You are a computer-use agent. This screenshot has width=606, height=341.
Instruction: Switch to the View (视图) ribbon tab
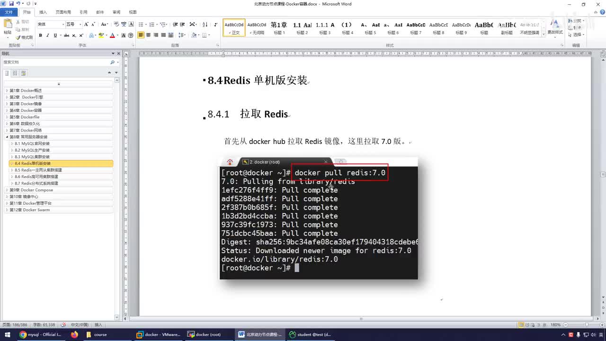tap(133, 12)
